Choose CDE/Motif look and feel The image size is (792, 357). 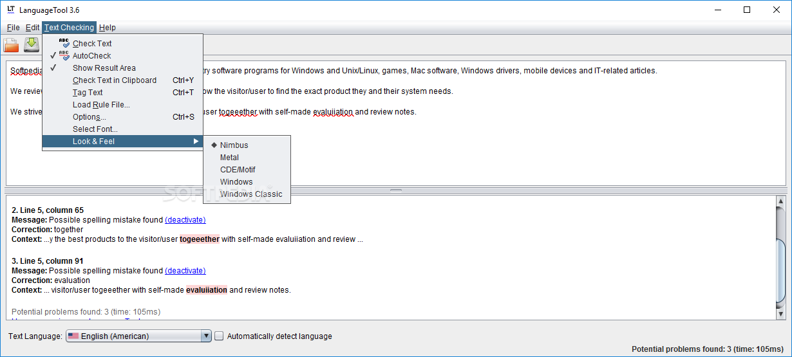pyautogui.click(x=247, y=170)
